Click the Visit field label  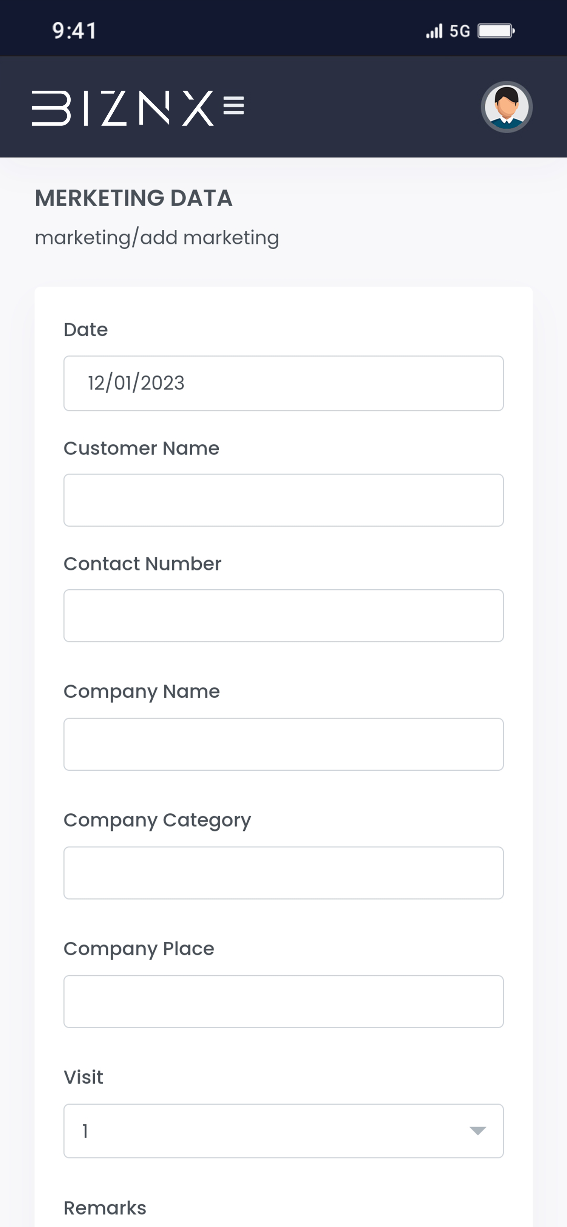tap(83, 1077)
